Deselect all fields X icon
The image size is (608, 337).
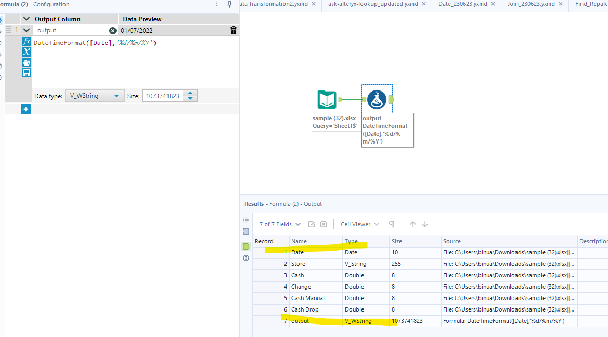tap(324, 224)
